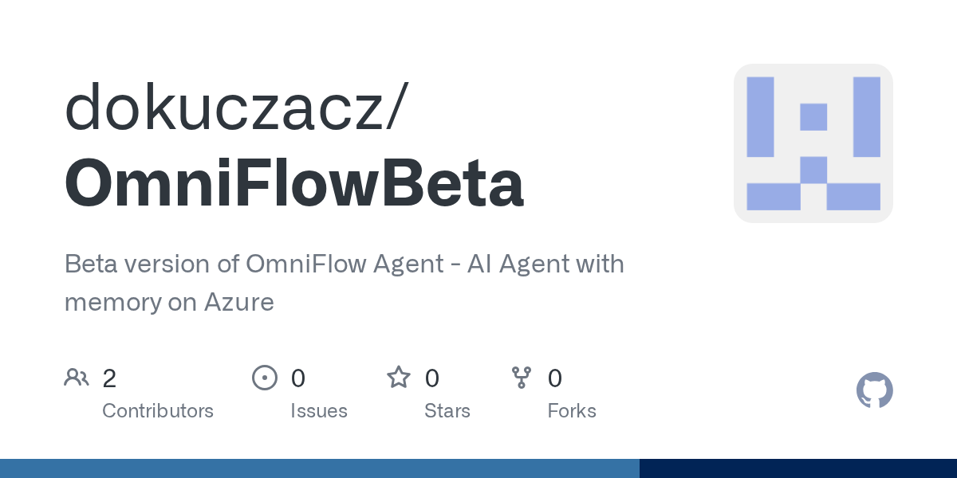
Task: Click the Stars star icon
Action: click(x=398, y=378)
